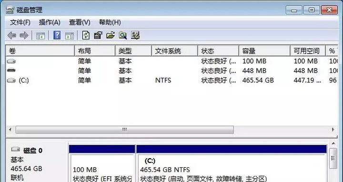Click the open-folder icon in toolbar

[111, 35]
